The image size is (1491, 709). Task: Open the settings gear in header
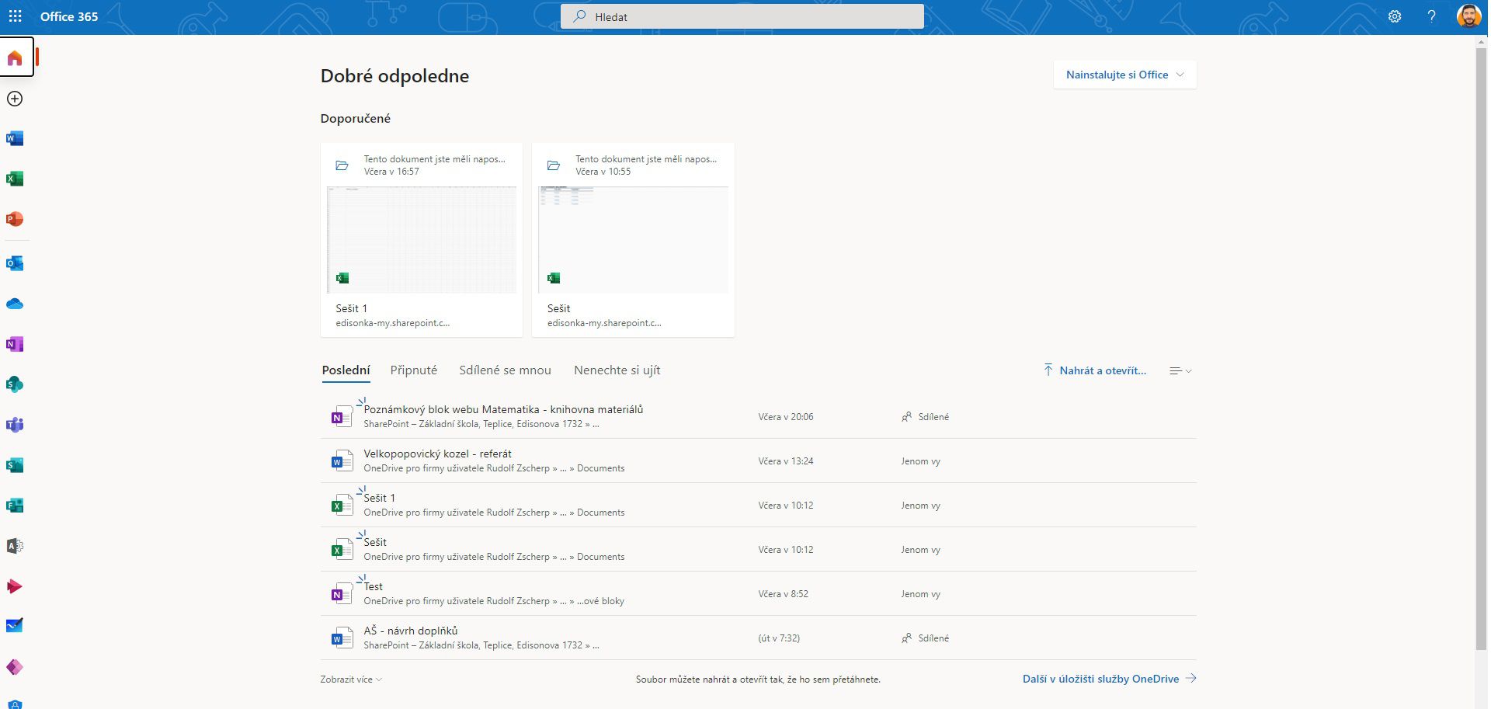tap(1395, 16)
